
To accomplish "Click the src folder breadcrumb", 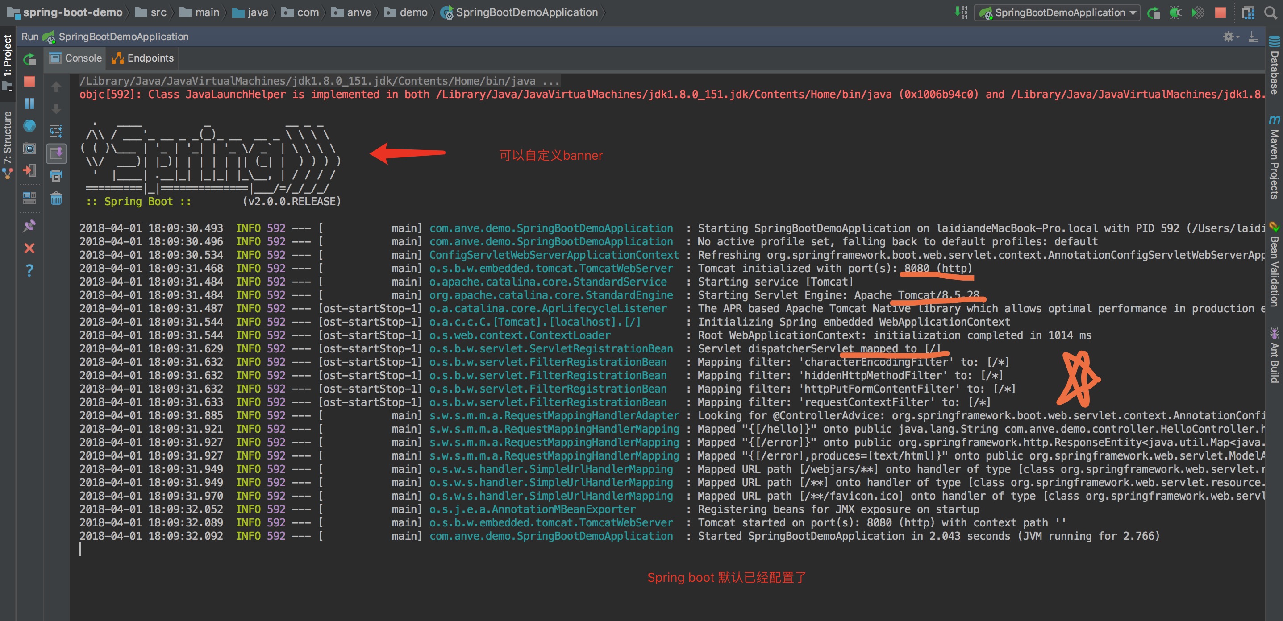I will pos(151,12).
